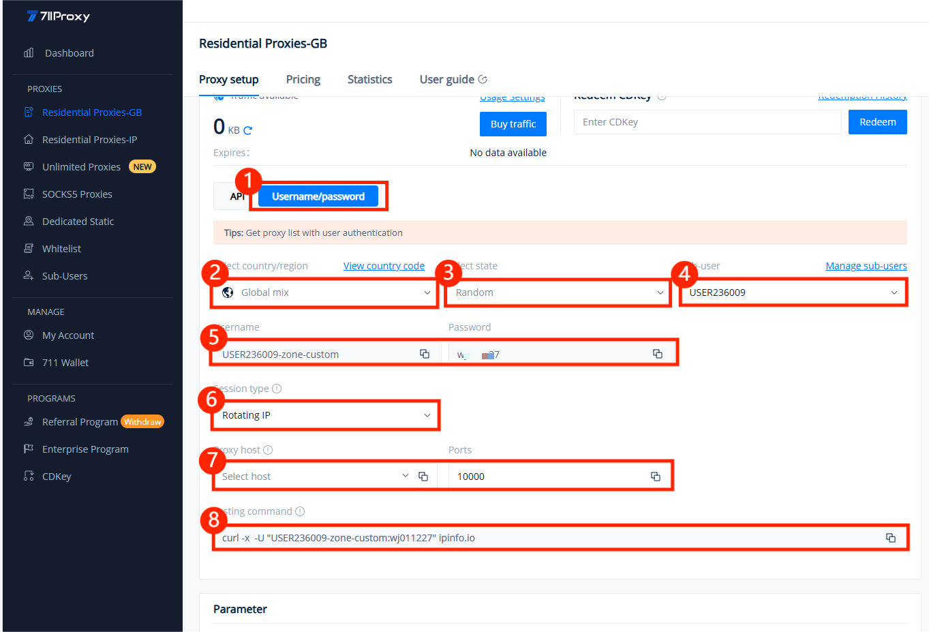Open Manage sub-users link
Viewport: 929px width, 632px height.
tap(866, 266)
